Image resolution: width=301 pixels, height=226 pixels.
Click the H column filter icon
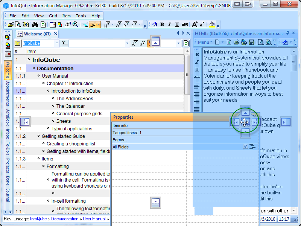(x=107, y=24)
